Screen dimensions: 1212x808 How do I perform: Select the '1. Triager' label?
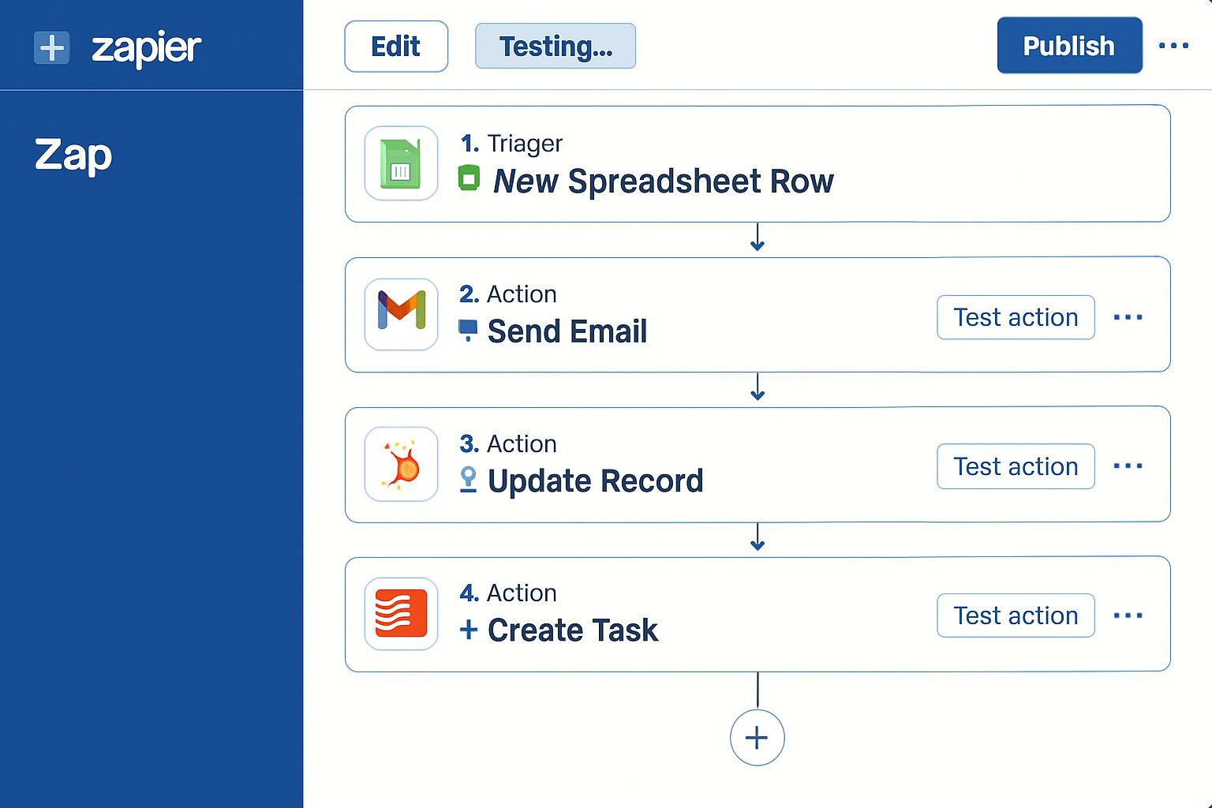point(511,144)
